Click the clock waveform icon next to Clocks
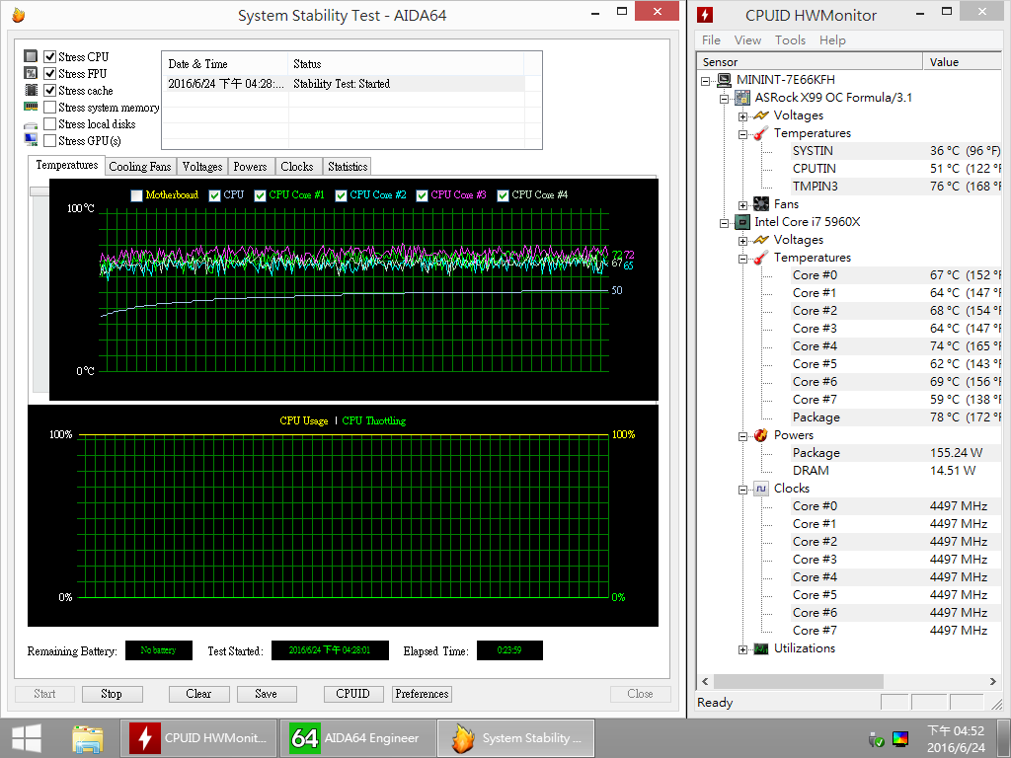 pos(761,489)
